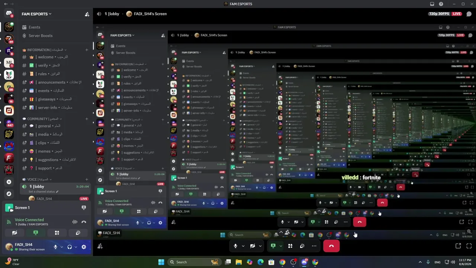Image resolution: width=476 pixels, height=268 pixels.
Task: Open the soundboard in sidebar panel
Action: pos(78,233)
